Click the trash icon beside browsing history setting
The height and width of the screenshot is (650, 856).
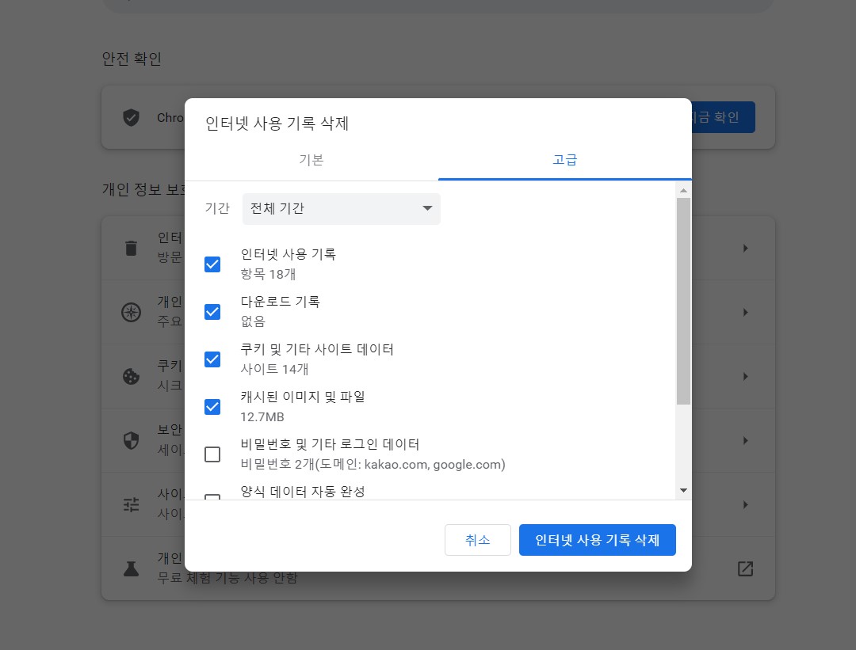coord(131,247)
